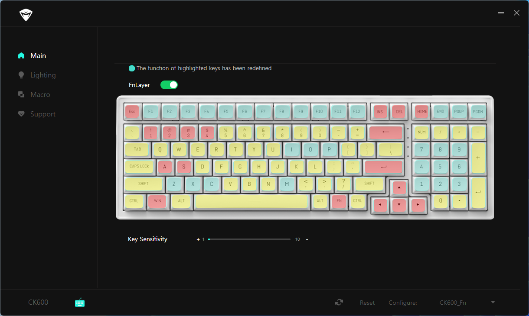Select the NUM lock key
The width and height of the screenshot is (529, 316).
click(x=421, y=132)
